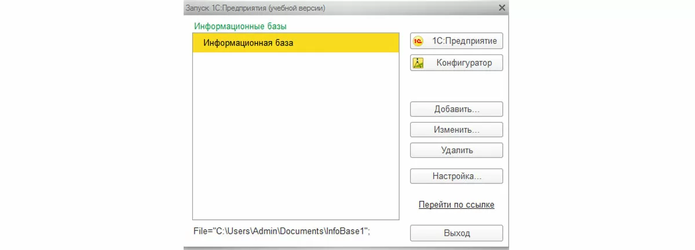Edit the infobase via Изменить…
695x250 pixels.
(456, 130)
